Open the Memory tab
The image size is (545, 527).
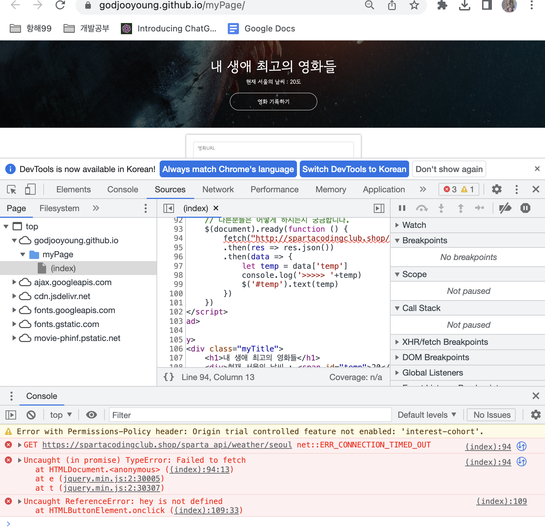(x=331, y=190)
